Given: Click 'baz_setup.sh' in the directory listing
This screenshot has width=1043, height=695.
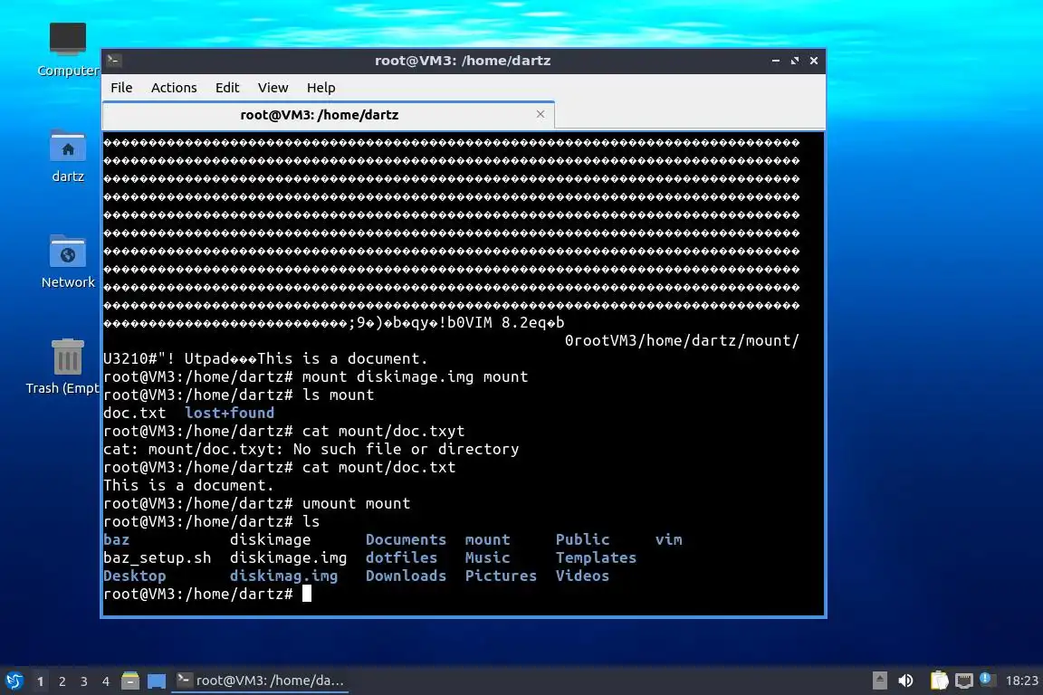Looking at the screenshot, I should coord(157,558).
